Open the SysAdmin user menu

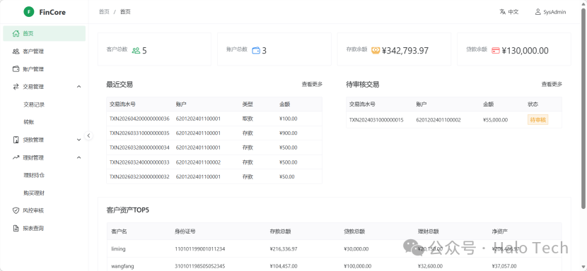tap(550, 12)
